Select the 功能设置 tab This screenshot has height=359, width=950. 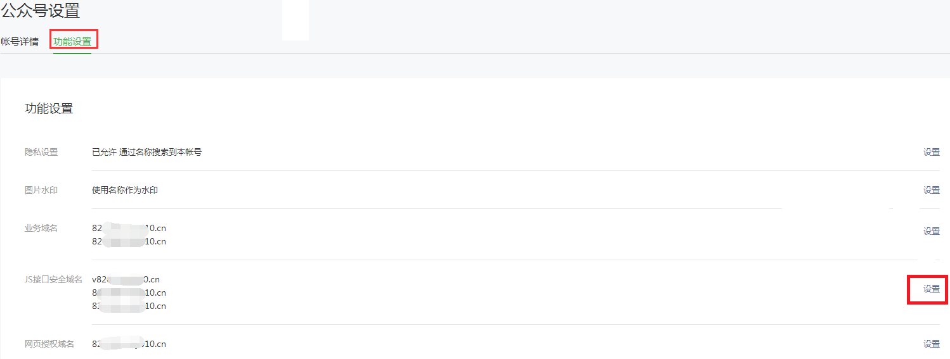coord(72,42)
